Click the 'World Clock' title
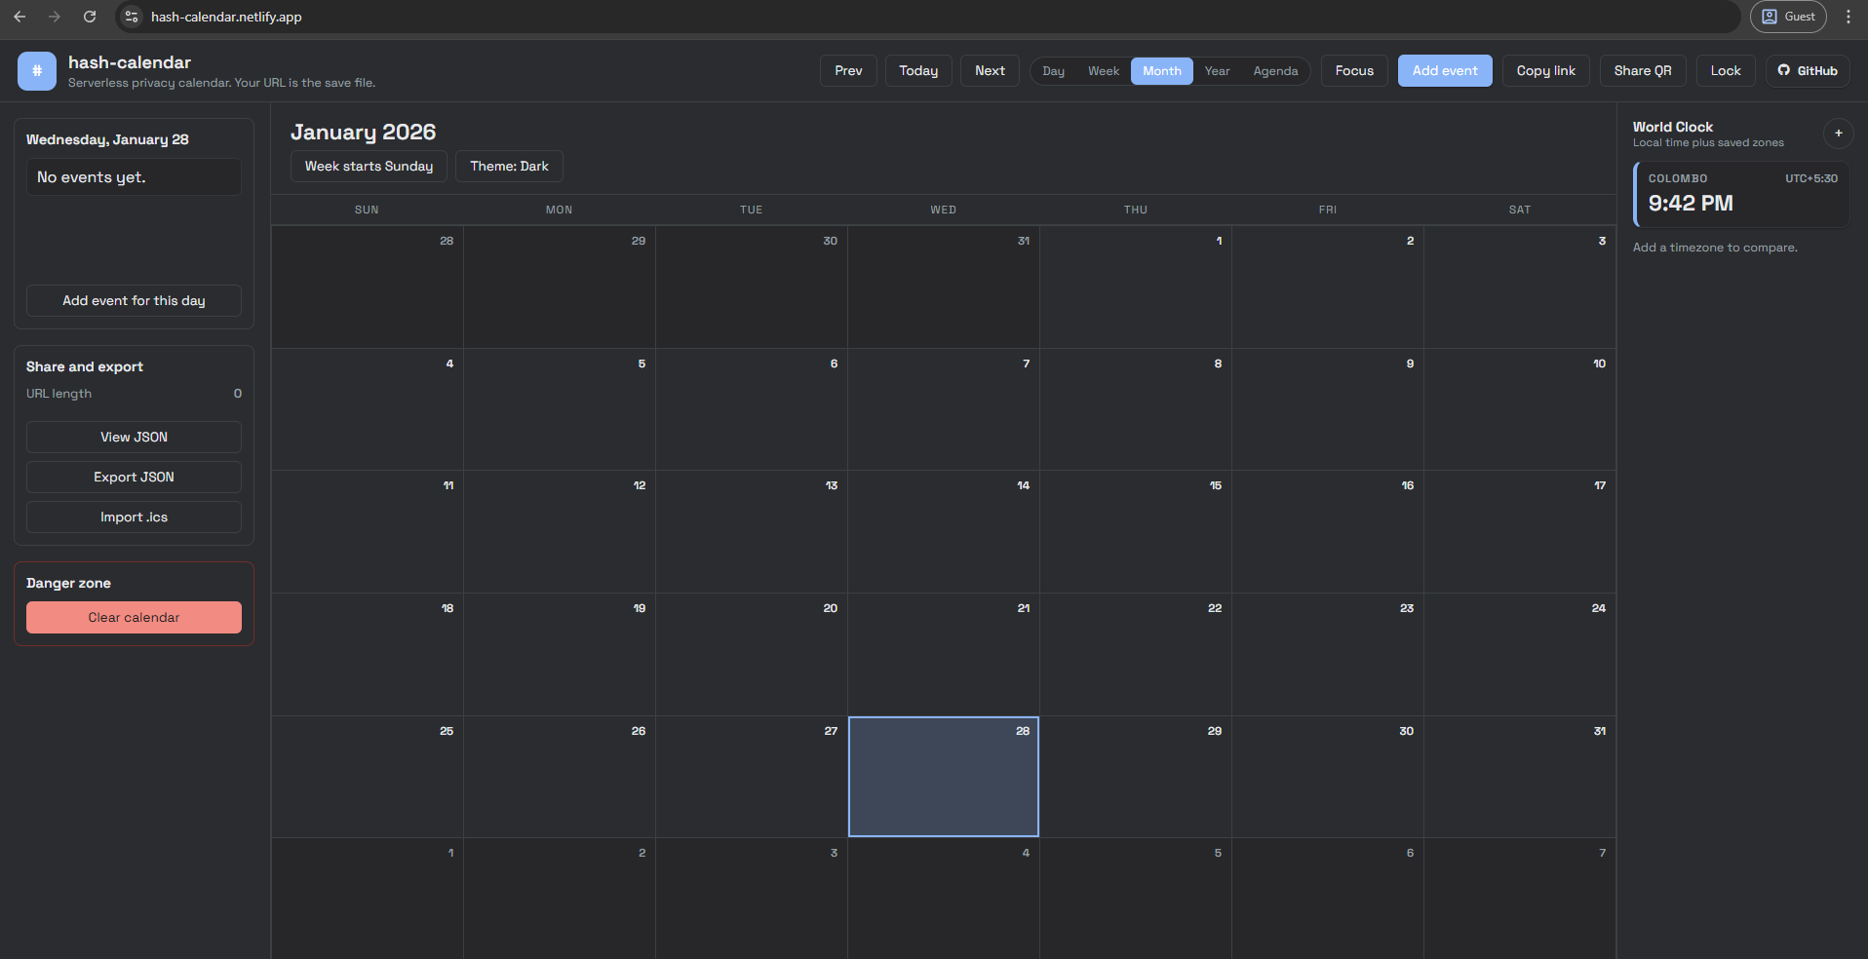 pyautogui.click(x=1672, y=127)
